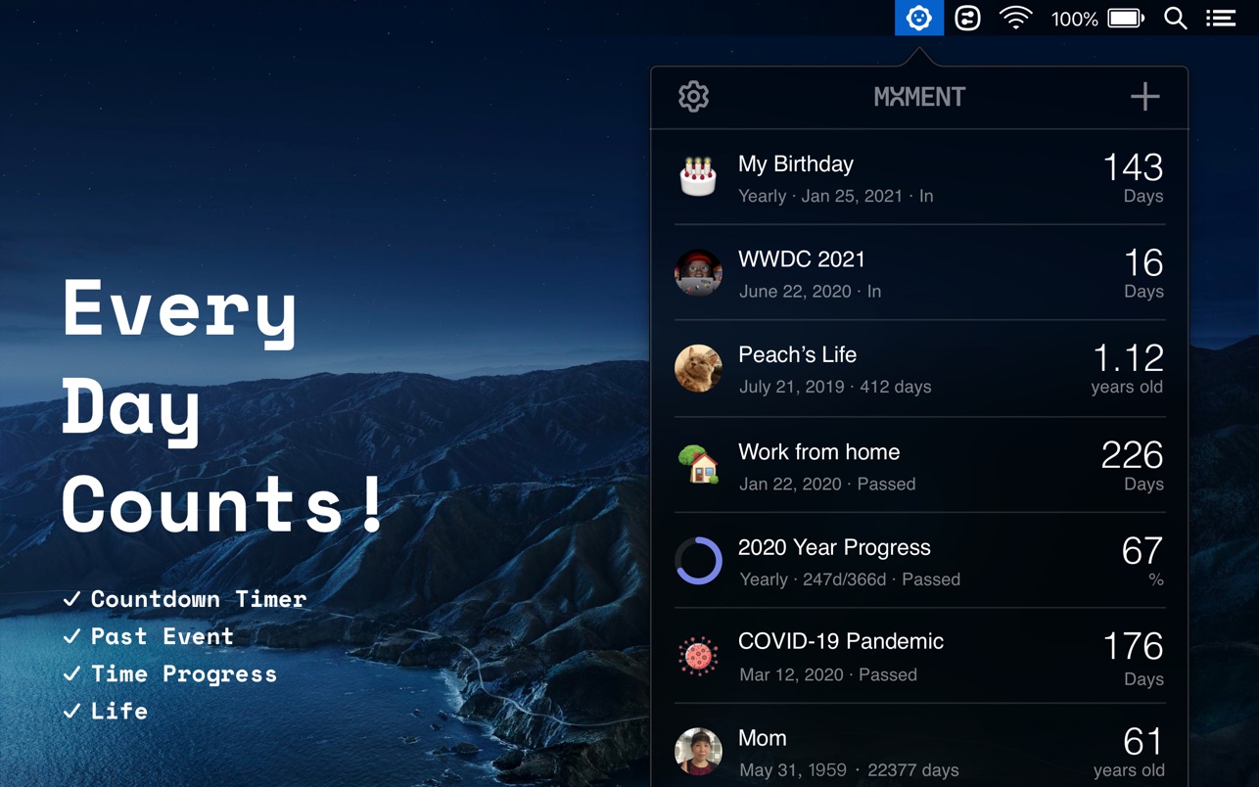Open the Moment settings gear
Viewport: 1259px width, 787px height.
pos(693,96)
